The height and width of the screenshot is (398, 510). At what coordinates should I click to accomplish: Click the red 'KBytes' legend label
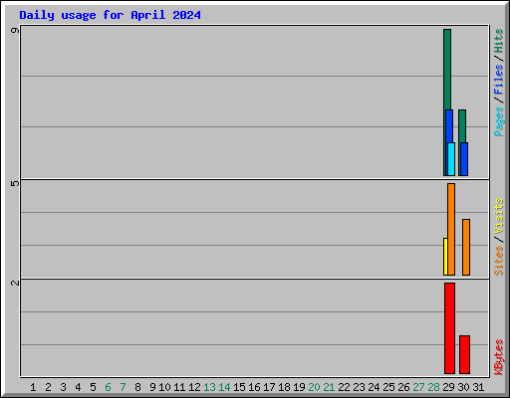coord(498,357)
